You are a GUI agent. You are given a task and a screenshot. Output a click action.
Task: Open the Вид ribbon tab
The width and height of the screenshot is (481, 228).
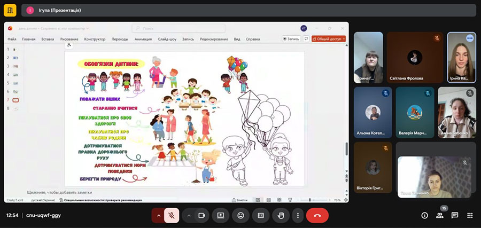click(x=237, y=39)
